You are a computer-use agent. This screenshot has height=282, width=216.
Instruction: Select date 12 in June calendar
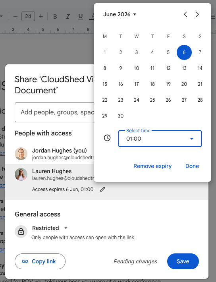point(168,68)
